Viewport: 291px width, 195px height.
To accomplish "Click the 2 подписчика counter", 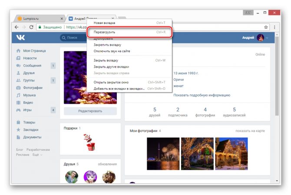I will coord(178,112).
